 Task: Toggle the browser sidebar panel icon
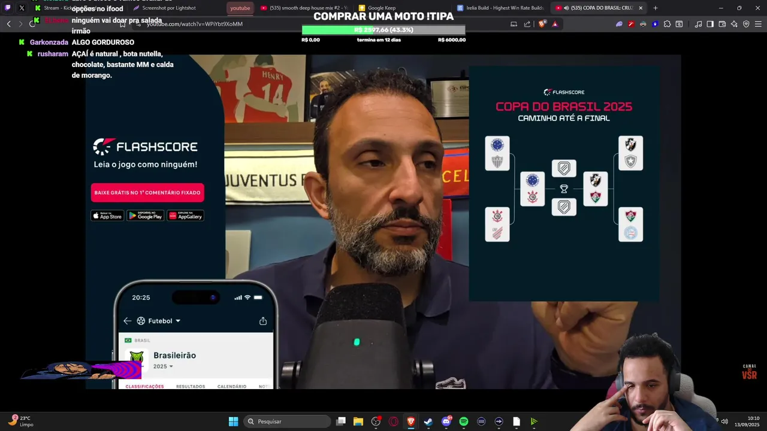(x=710, y=24)
